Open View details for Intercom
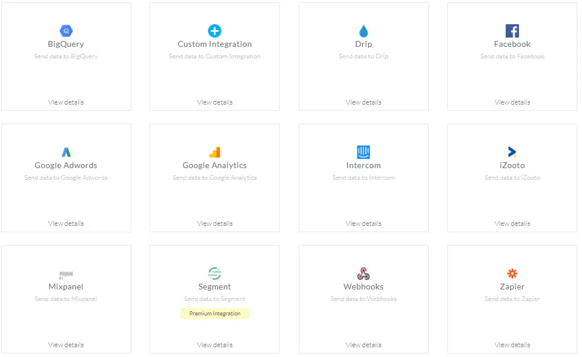Viewport: 582px width, 357px height. click(364, 224)
